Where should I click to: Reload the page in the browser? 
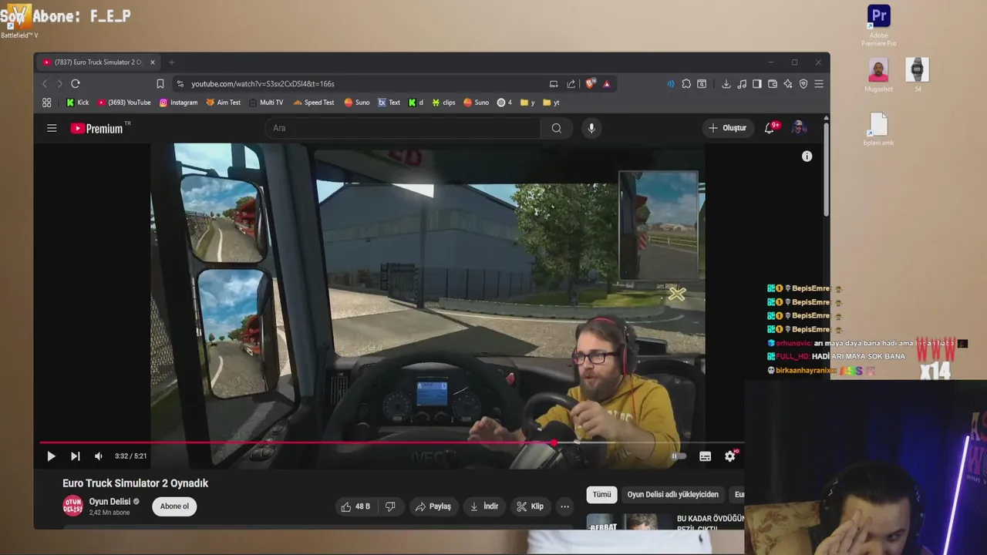point(76,83)
